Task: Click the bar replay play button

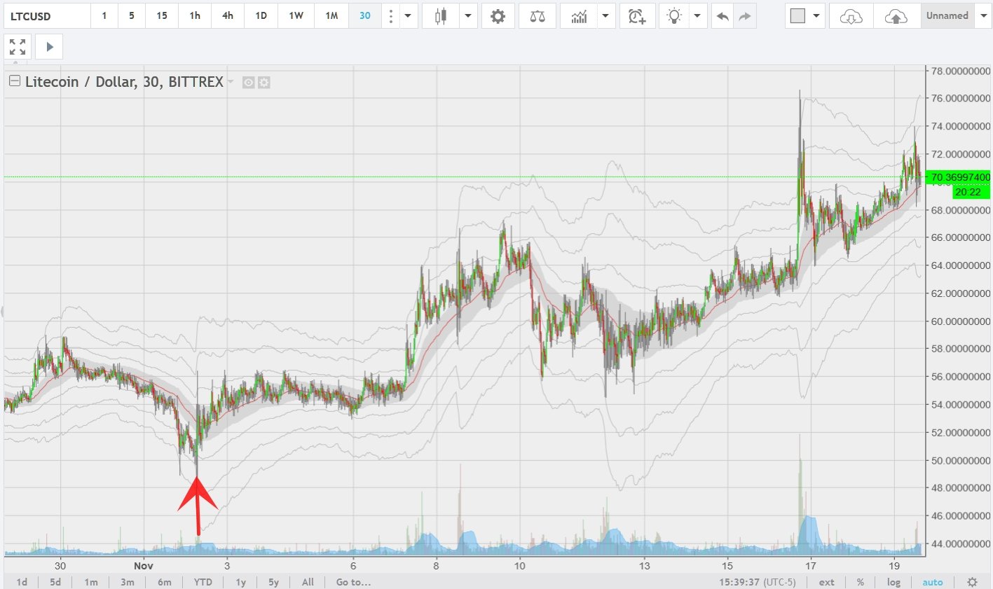Action: [x=49, y=47]
